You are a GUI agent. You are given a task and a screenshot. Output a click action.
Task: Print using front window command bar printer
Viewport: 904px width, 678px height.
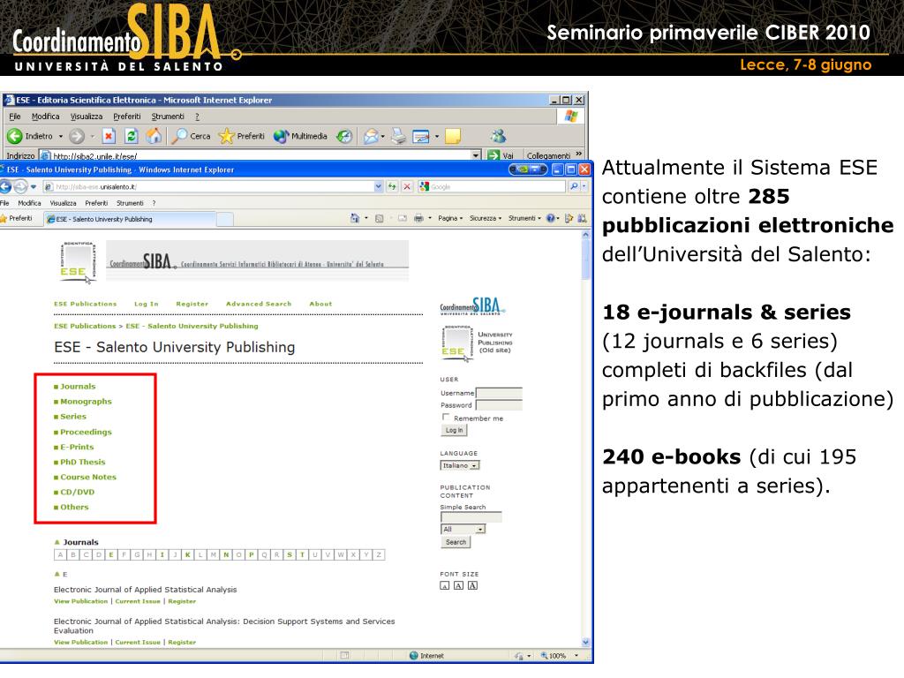418,218
